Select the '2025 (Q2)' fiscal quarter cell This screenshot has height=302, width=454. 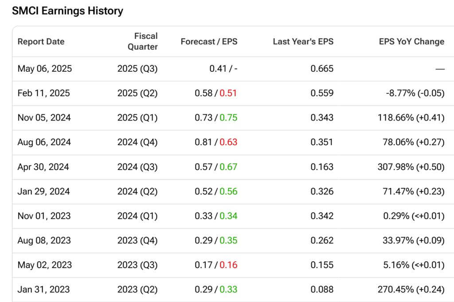click(x=137, y=93)
